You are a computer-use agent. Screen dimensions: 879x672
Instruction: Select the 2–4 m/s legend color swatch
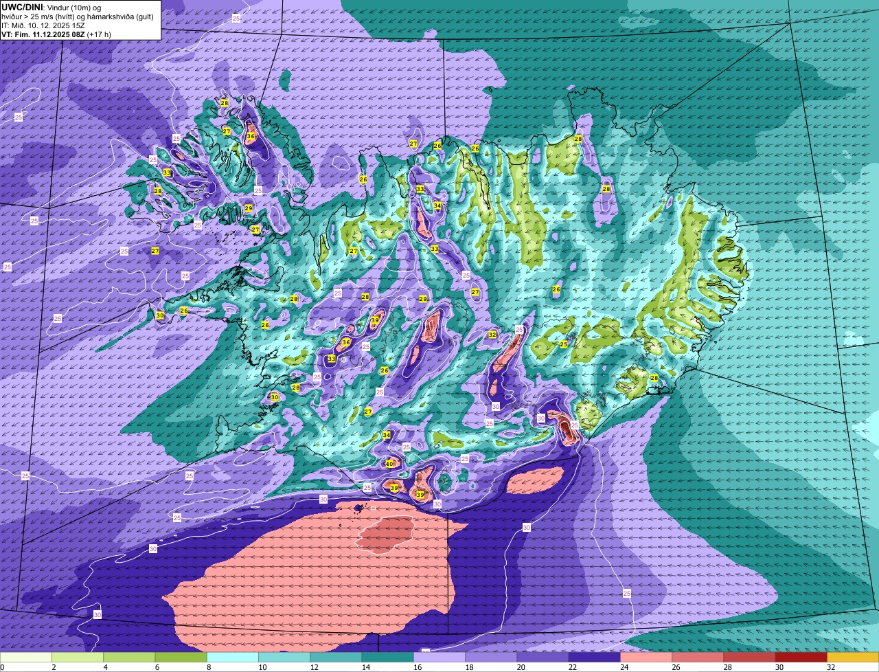coord(78,658)
